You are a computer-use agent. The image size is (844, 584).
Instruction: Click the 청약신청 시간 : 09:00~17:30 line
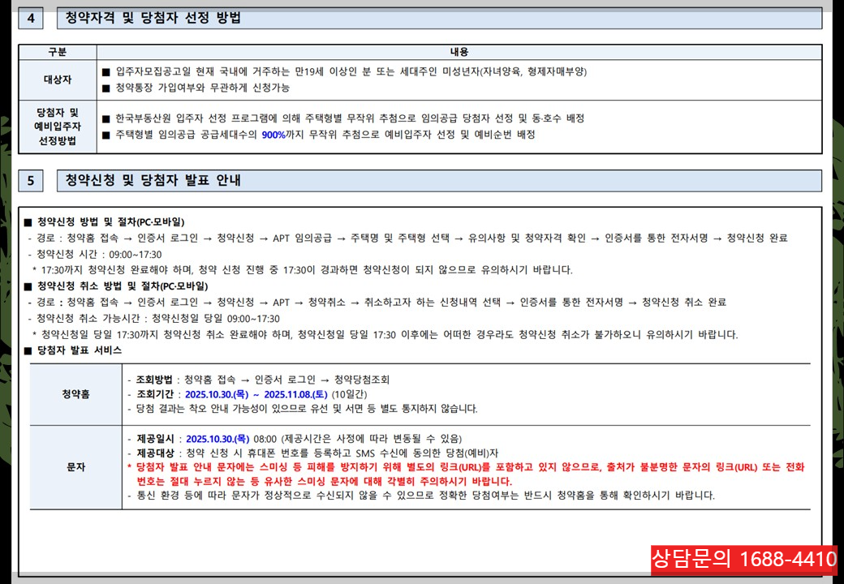[95, 255]
